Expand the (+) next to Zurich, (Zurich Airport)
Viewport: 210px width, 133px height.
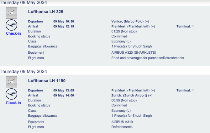[150, 96]
